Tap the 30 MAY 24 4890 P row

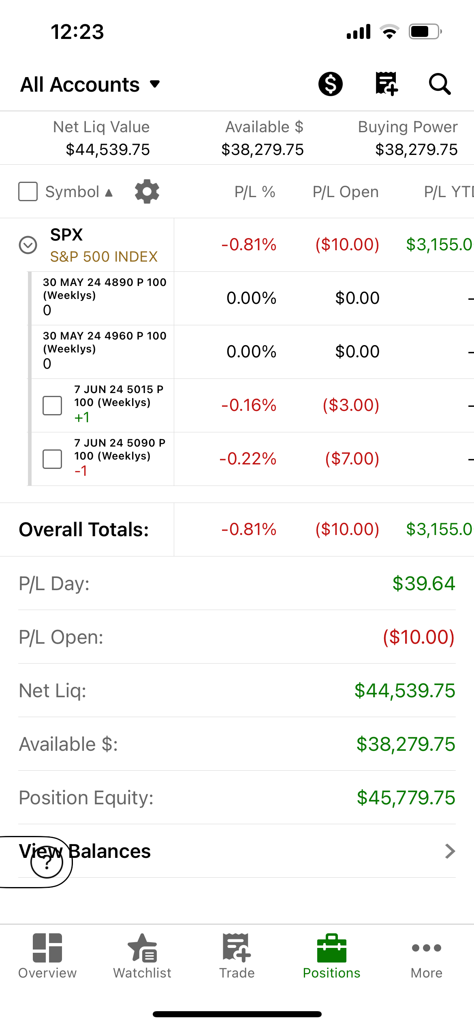coord(250,298)
